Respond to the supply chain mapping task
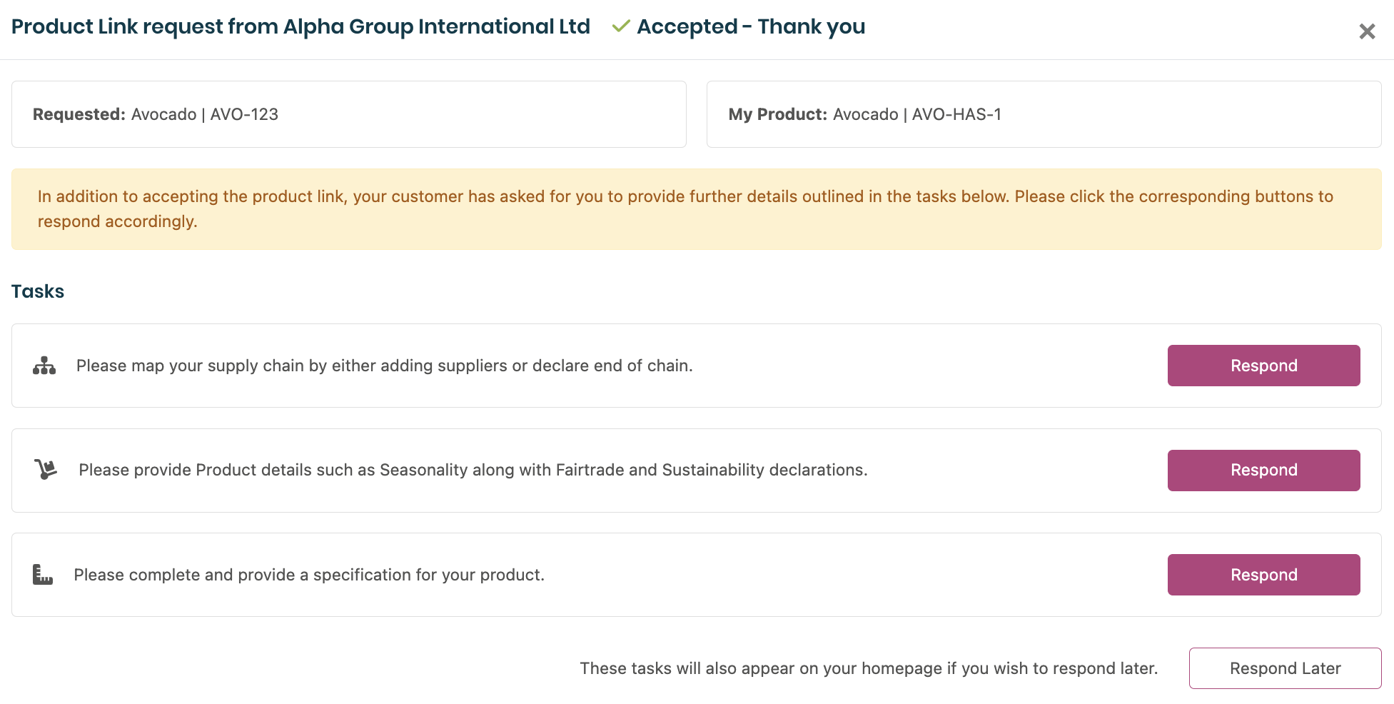This screenshot has width=1394, height=704. 1263,366
